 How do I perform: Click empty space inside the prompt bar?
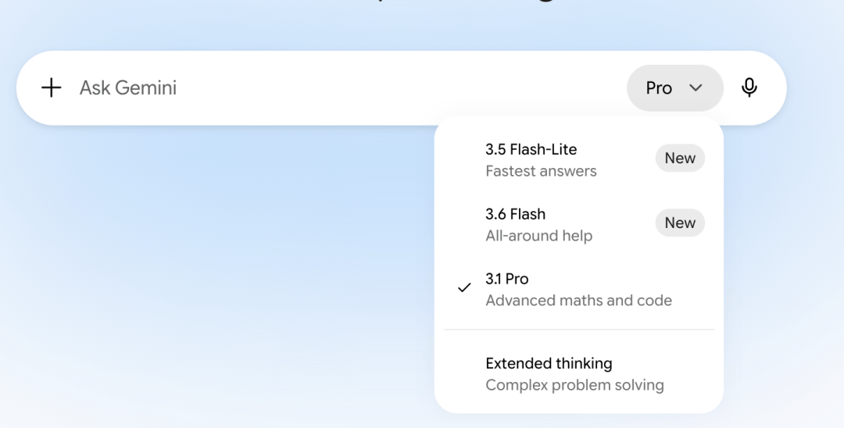404,87
